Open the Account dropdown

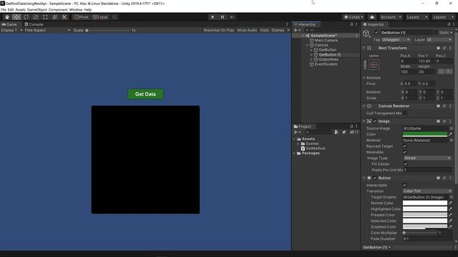(x=391, y=17)
